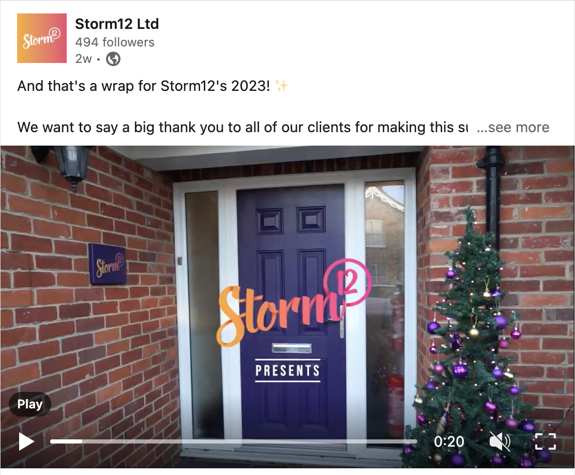Click the "We want to say" text line
The height and width of the screenshot is (475, 575).
(243, 128)
